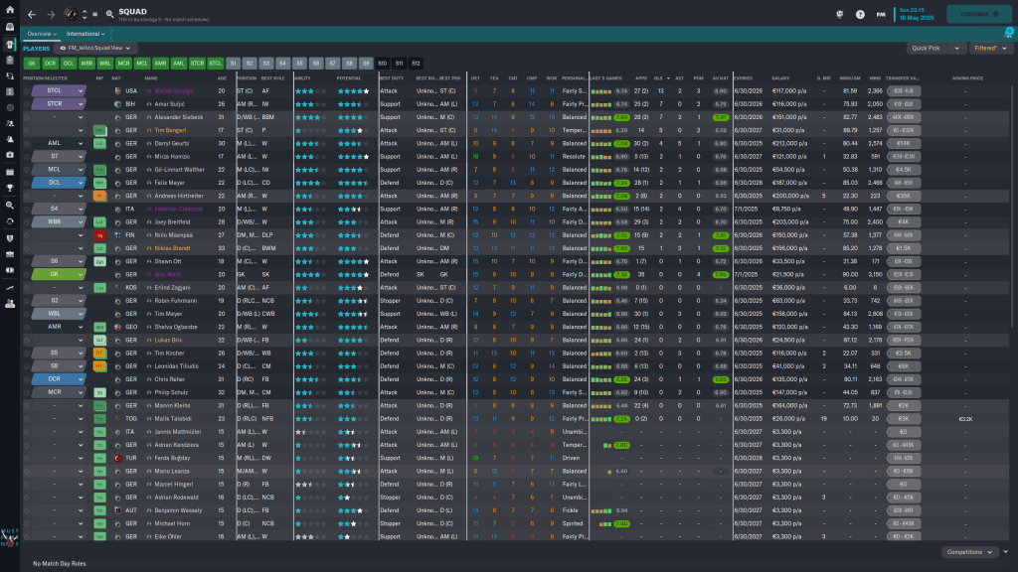1018x572 pixels.
Task: Click the notification bell icon under Continue
Action: coord(1007,34)
